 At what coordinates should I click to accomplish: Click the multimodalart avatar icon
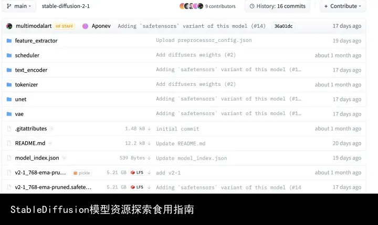[9, 26]
